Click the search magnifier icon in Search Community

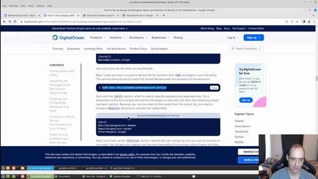pyautogui.click(x=233, y=49)
